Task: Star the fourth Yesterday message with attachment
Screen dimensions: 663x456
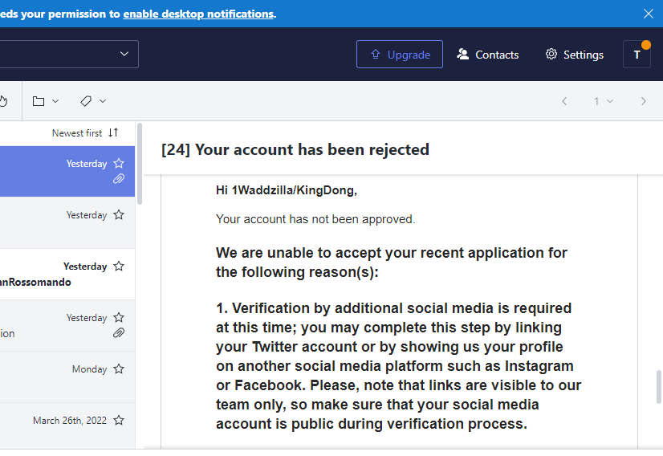Action: (119, 317)
